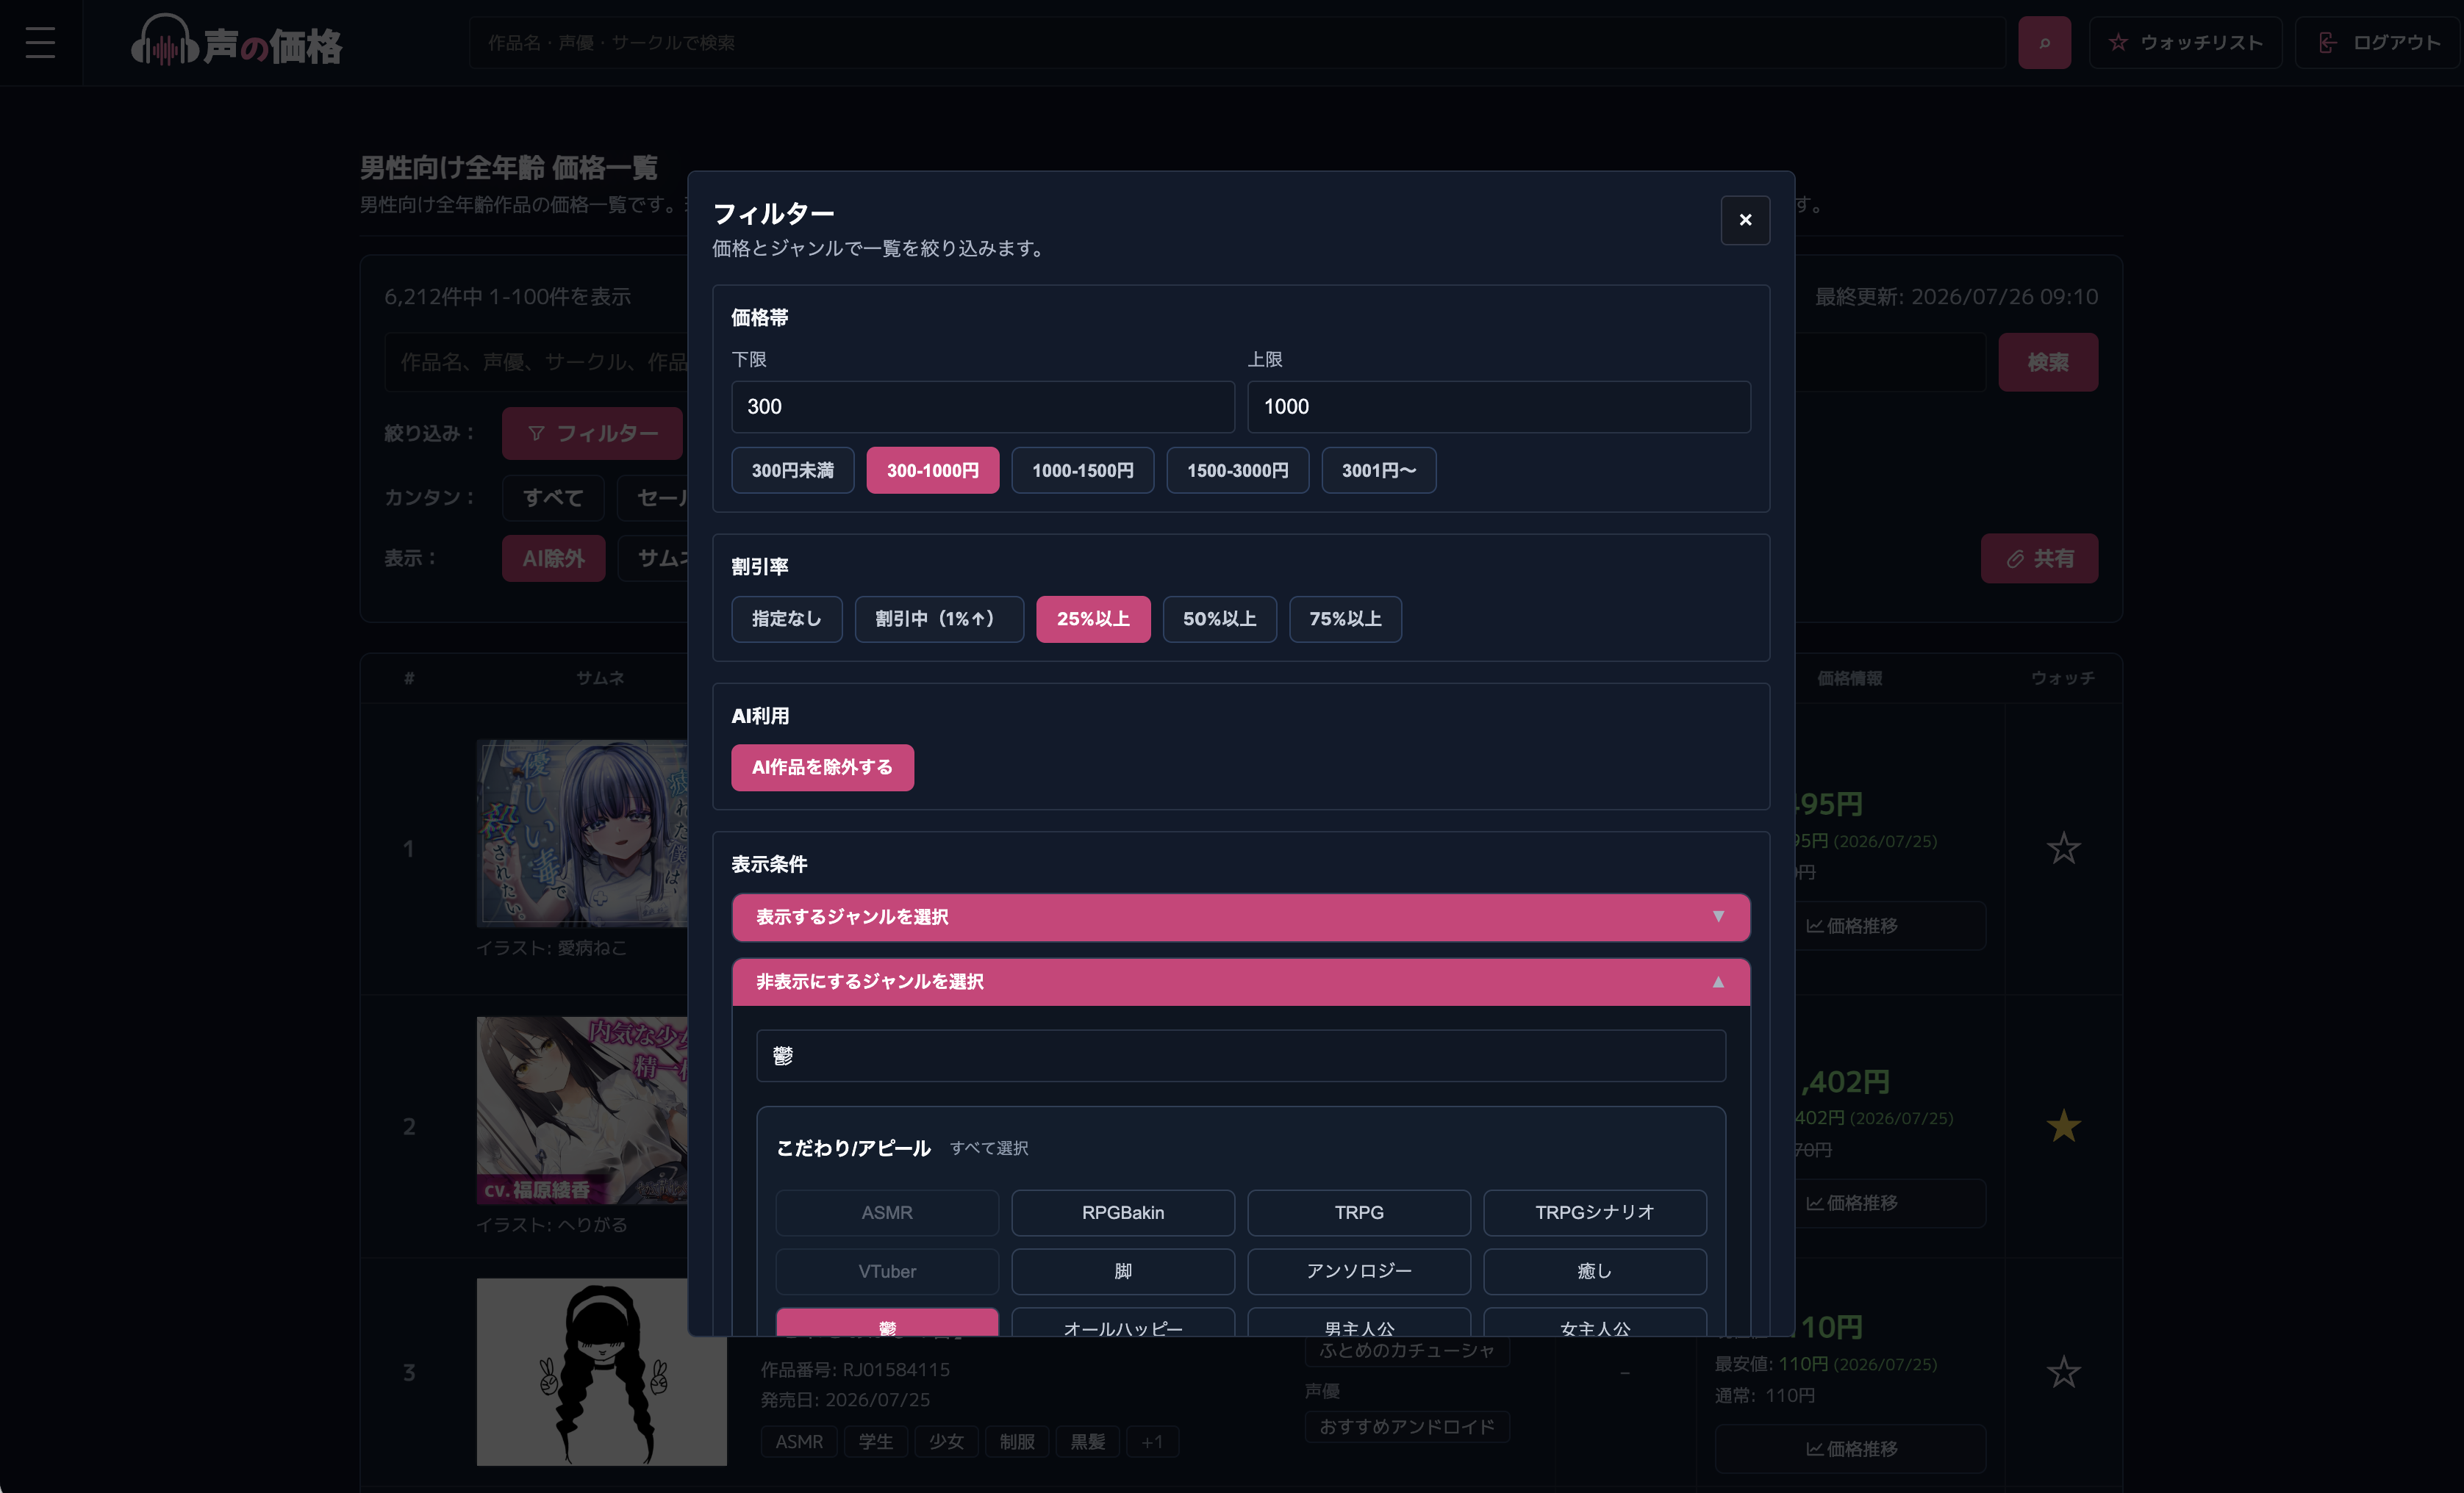This screenshot has width=2464, height=1493.
Task: Expand the +1 tags in row 3
Action: point(1153,1441)
